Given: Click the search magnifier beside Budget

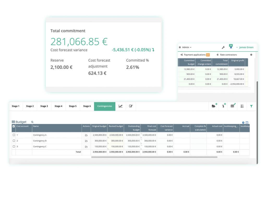Looking at the screenshot, I should 32,122.
